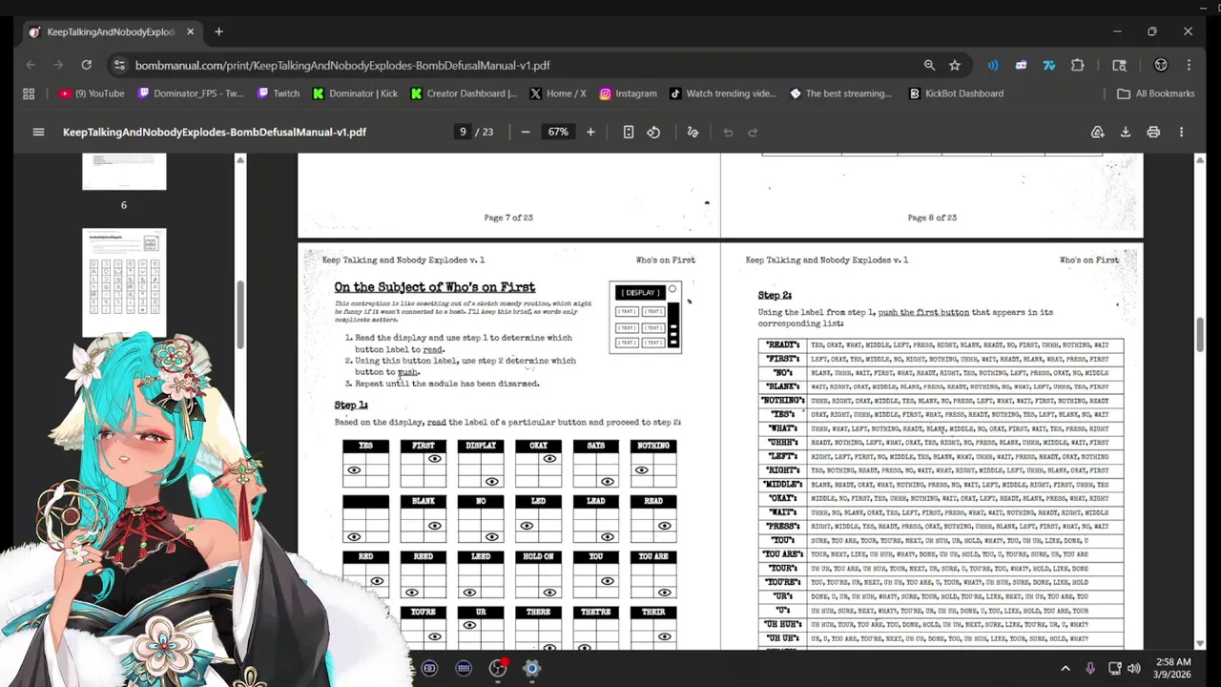Screen dimensions: 1221x687
Task: Open the YouTube bookmark
Action: click(x=92, y=94)
